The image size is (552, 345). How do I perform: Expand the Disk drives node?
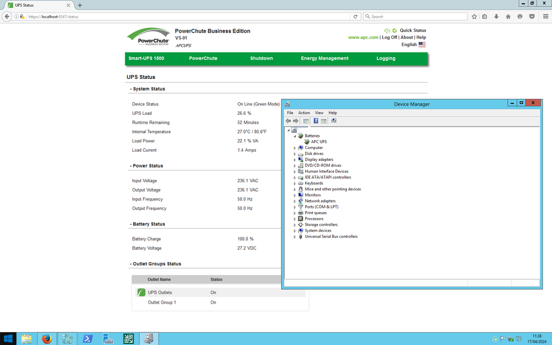click(x=295, y=154)
